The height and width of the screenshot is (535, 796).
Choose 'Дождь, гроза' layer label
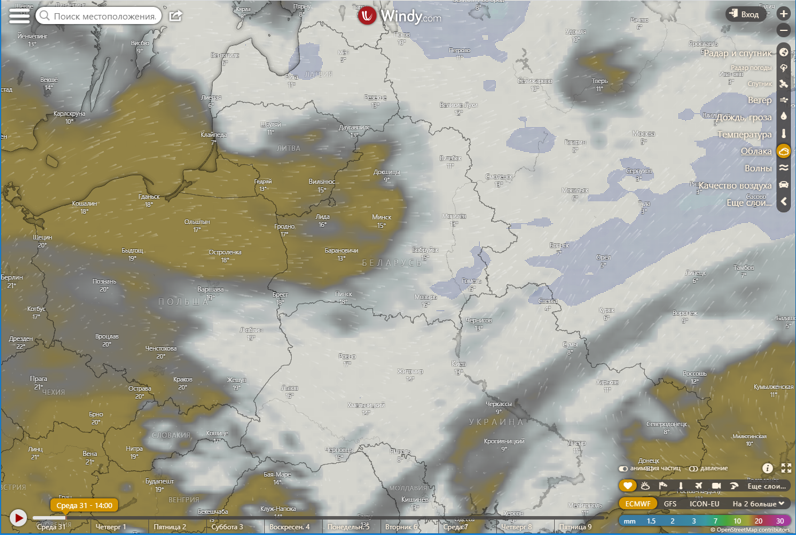point(744,117)
